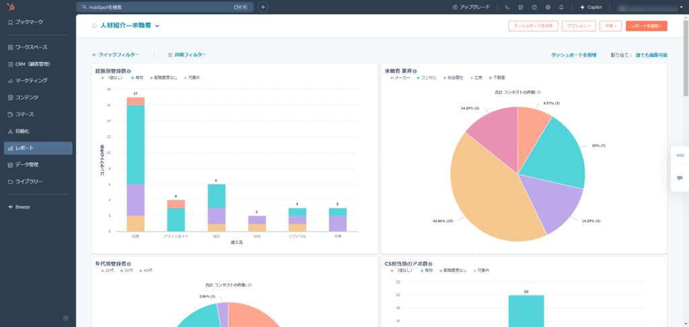Open the アクション dropdown button
This screenshot has height=327, width=689.
pos(579,26)
